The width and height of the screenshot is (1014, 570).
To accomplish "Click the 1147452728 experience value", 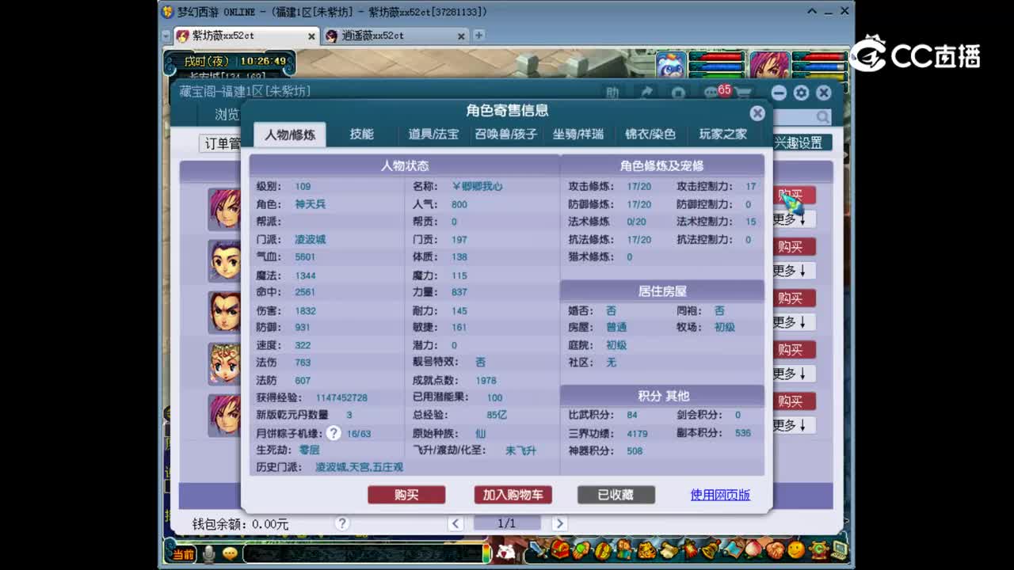I will (x=341, y=397).
